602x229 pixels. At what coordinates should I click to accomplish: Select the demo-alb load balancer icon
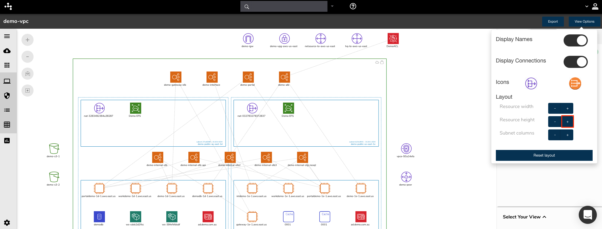[285, 77]
